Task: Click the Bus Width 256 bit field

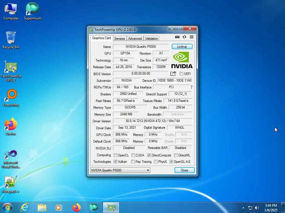Action: coord(180,107)
